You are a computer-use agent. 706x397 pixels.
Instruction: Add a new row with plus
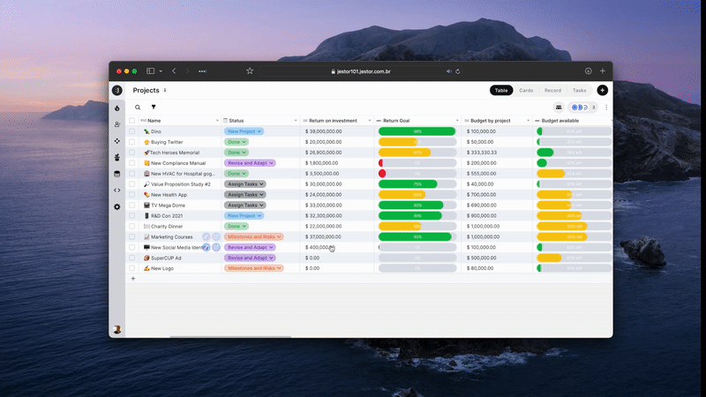[x=133, y=279]
